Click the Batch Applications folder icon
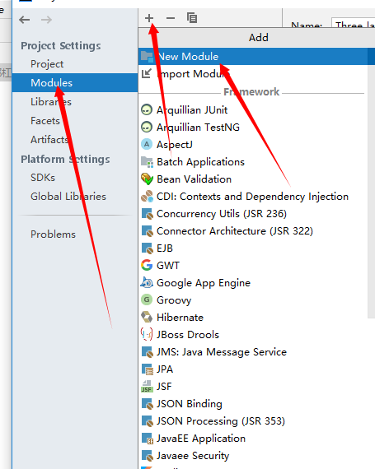 [147, 162]
